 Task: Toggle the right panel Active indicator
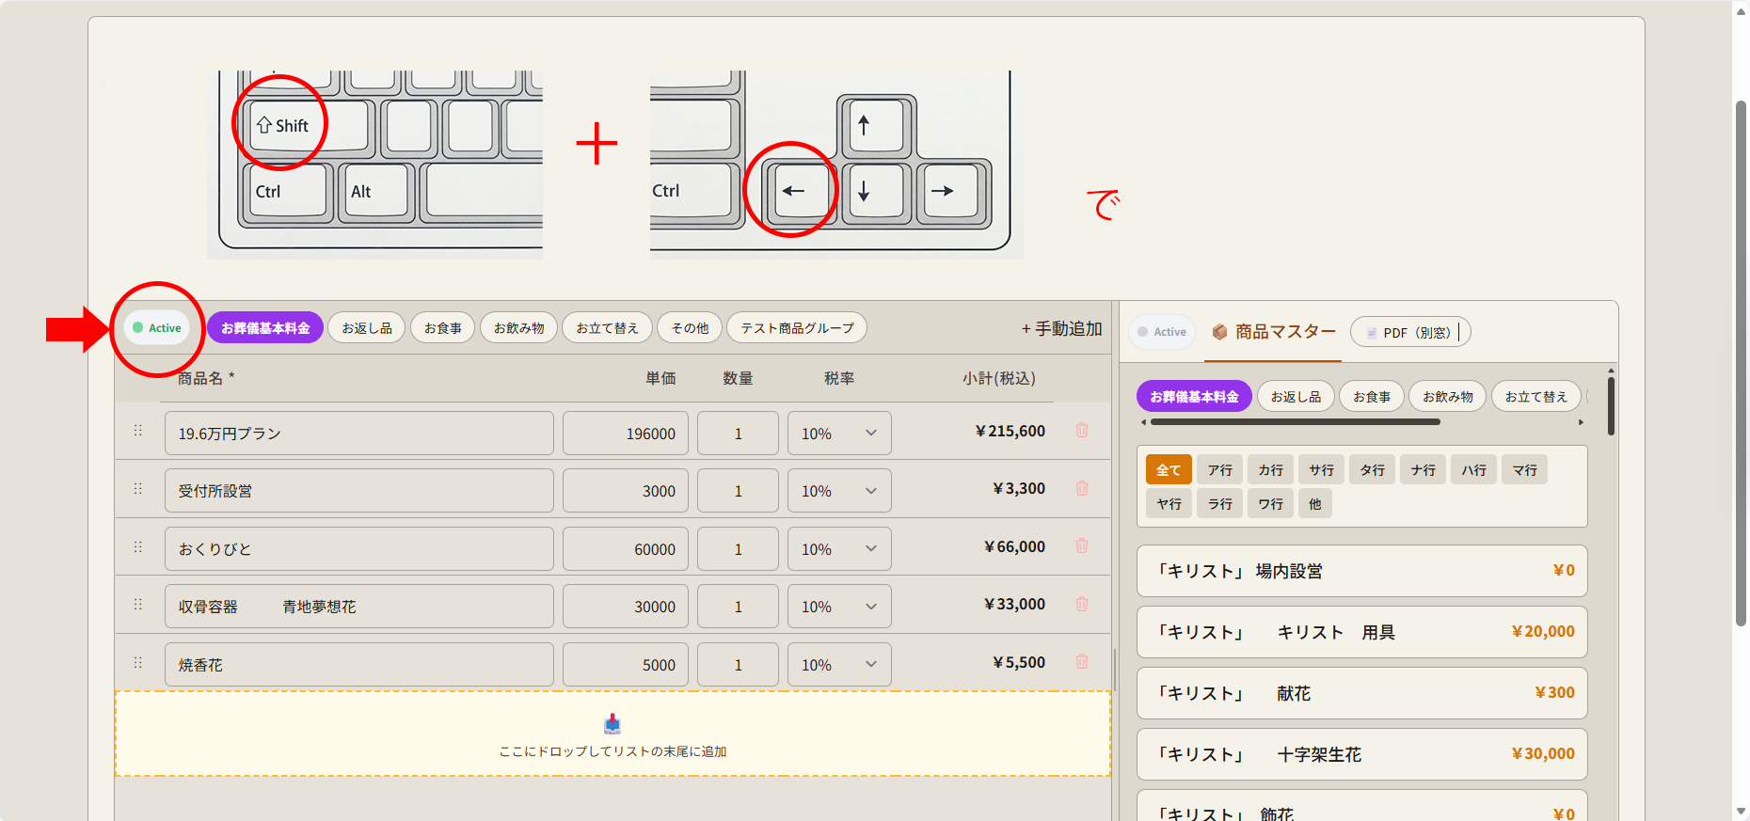click(x=1162, y=332)
